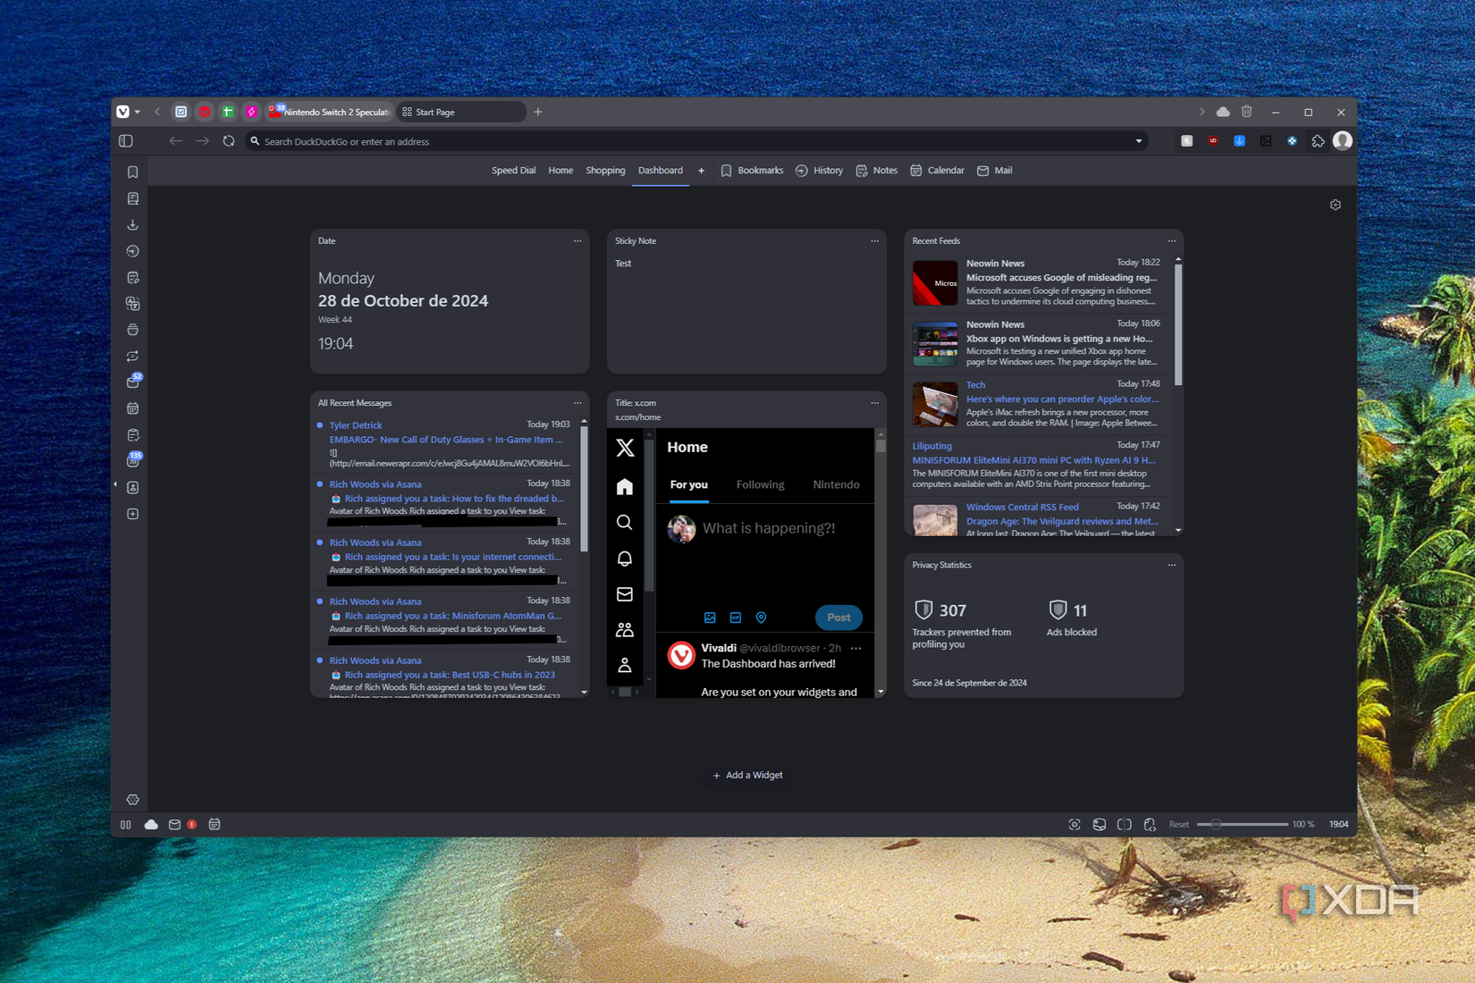Enable Break Mode via pause icon
The image size is (1475, 983).
click(125, 824)
